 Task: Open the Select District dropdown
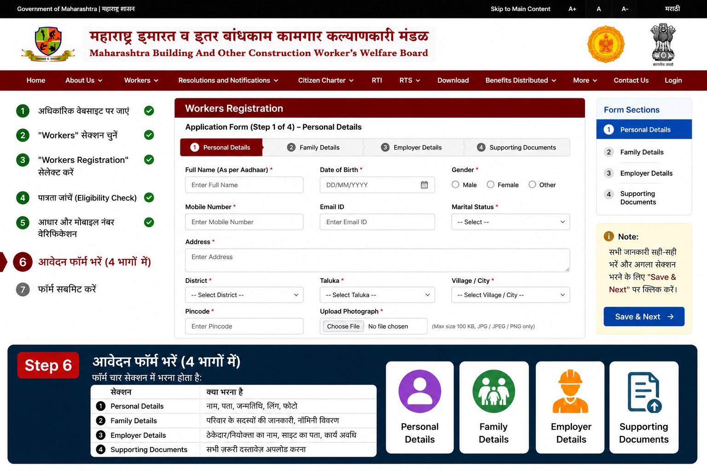click(244, 295)
